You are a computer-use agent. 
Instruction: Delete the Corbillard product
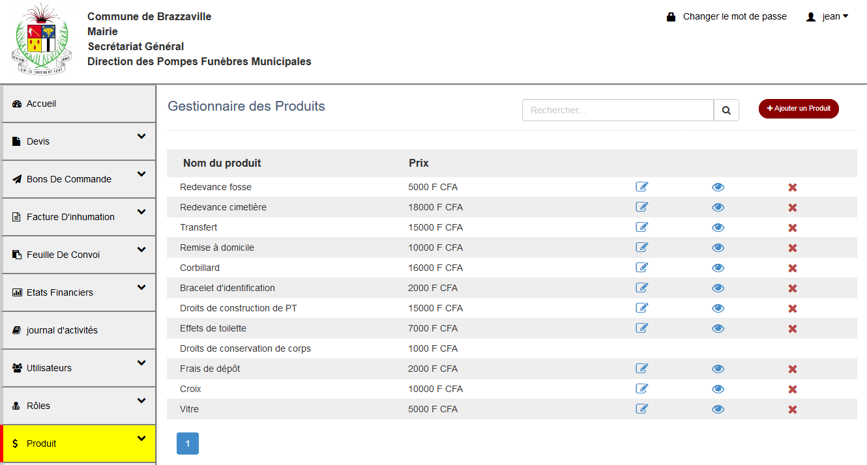coord(793,268)
